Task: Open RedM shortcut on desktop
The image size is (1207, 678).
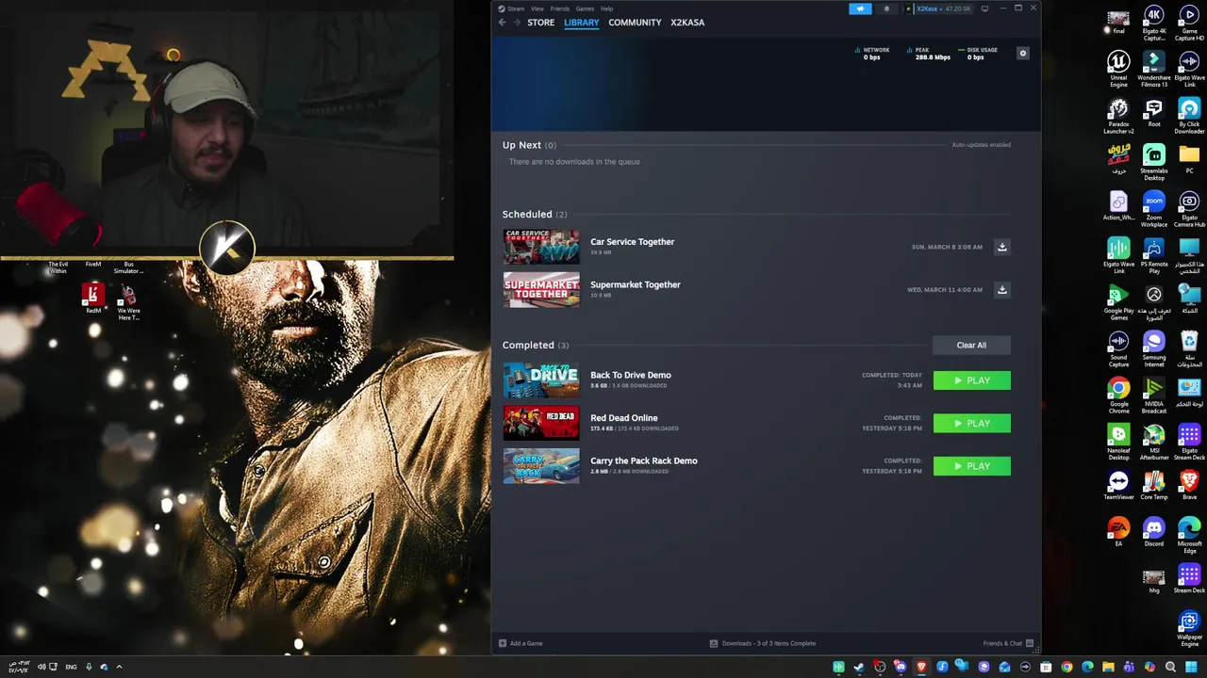Action: tap(92, 299)
